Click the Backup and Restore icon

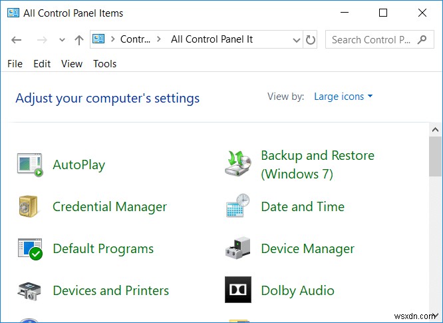(237, 164)
